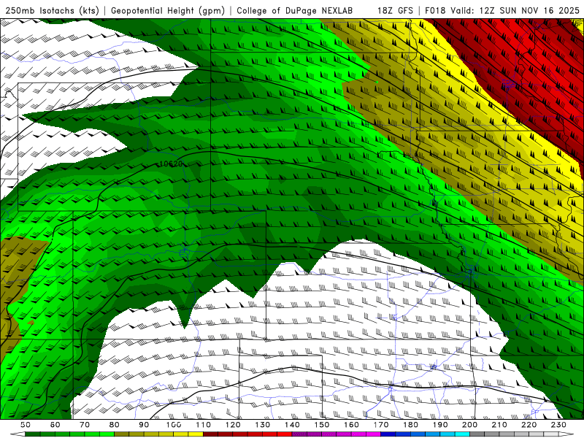Click the 140 label on the color scale
The height and width of the screenshot is (438, 584).
point(292,425)
